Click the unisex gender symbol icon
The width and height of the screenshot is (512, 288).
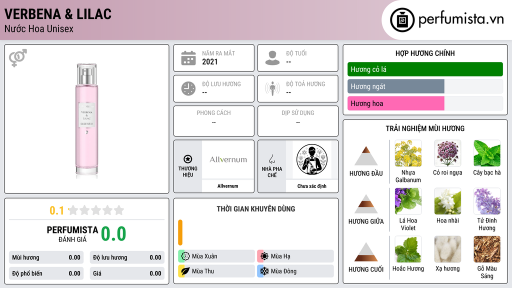coord(18,57)
